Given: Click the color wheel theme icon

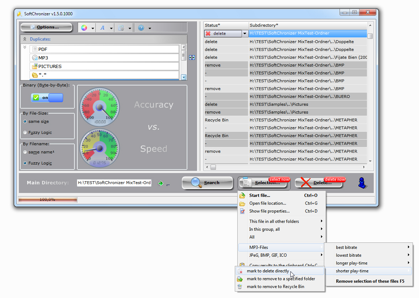Looking at the screenshot, I should click(x=84, y=28).
